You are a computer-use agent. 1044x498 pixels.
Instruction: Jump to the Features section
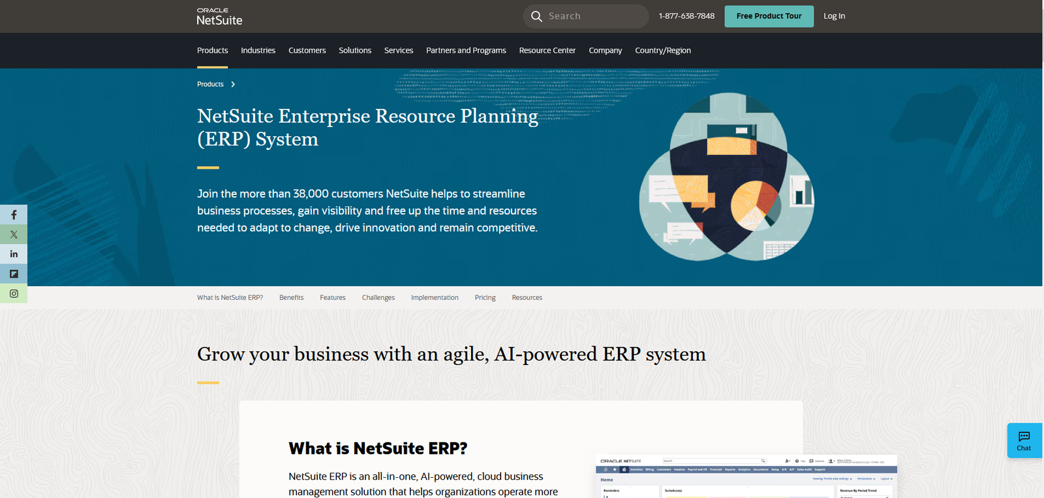coord(333,297)
